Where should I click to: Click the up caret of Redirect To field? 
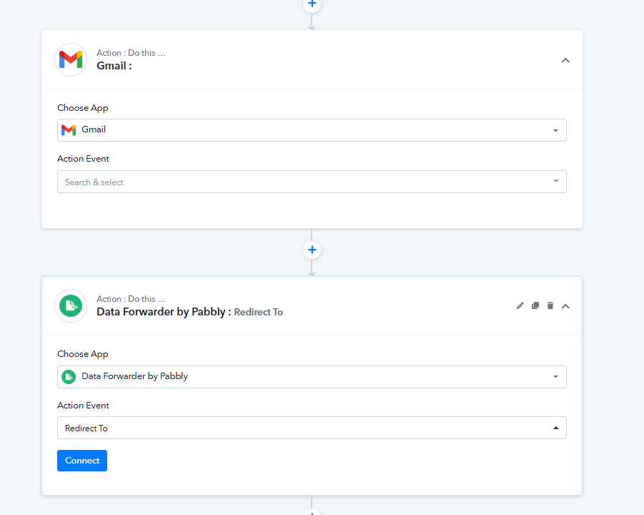(x=555, y=428)
